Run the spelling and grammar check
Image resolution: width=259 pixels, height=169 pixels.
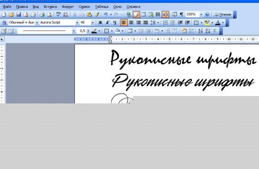click(x=58, y=14)
